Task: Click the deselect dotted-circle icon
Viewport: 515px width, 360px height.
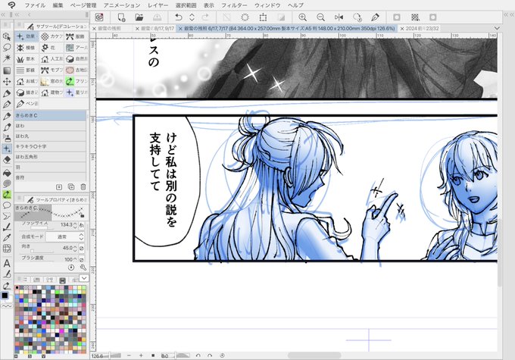Action: 245,17
